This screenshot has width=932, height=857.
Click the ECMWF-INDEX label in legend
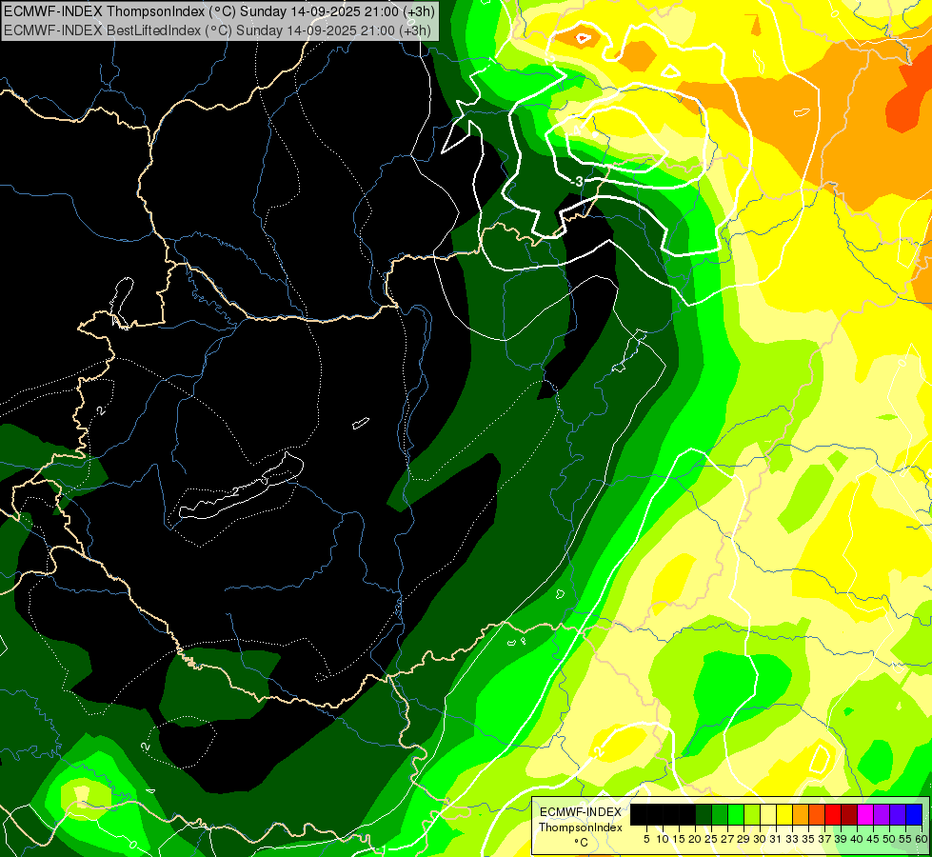coord(581,812)
